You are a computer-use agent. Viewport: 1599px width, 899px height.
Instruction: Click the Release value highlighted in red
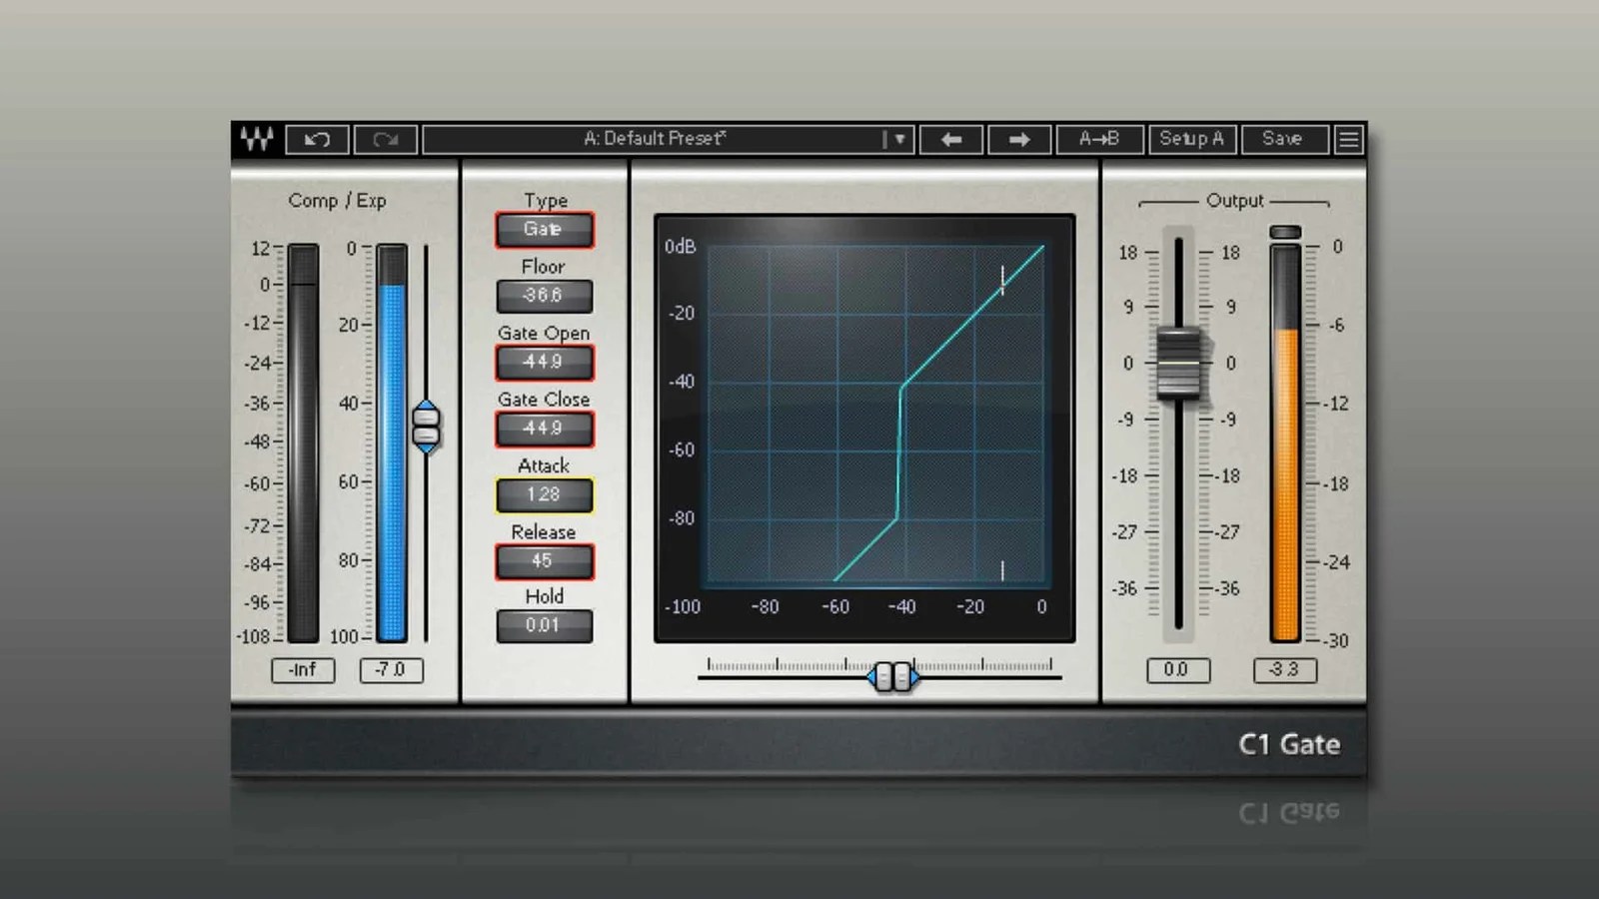pyautogui.click(x=544, y=560)
